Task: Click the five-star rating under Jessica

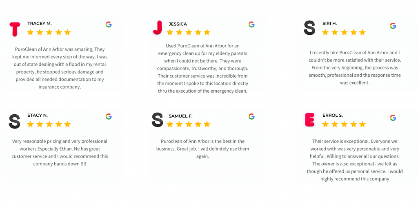Action: coord(189,32)
